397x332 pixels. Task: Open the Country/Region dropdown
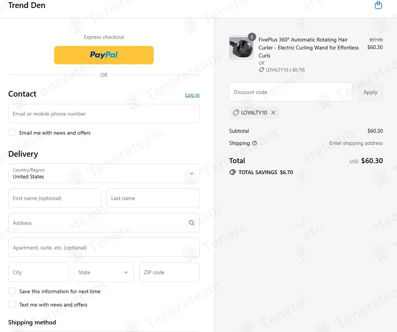click(104, 173)
